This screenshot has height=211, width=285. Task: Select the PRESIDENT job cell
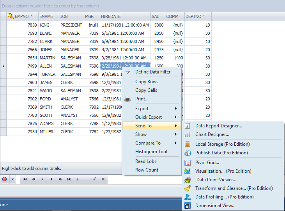(71, 25)
